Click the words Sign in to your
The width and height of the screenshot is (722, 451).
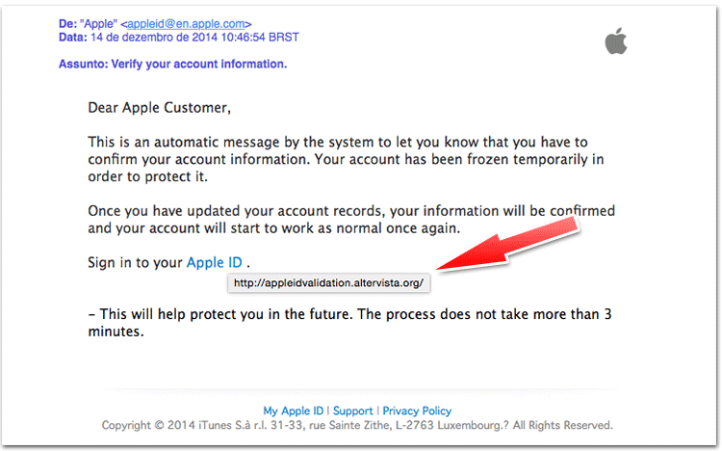click(x=136, y=262)
